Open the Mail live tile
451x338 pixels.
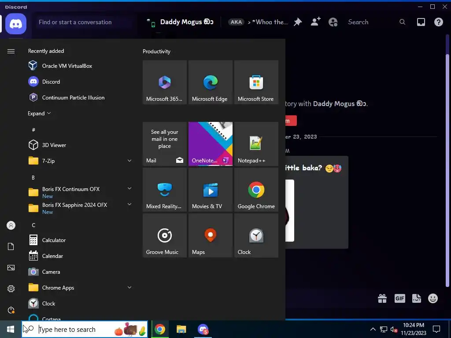pos(165,144)
